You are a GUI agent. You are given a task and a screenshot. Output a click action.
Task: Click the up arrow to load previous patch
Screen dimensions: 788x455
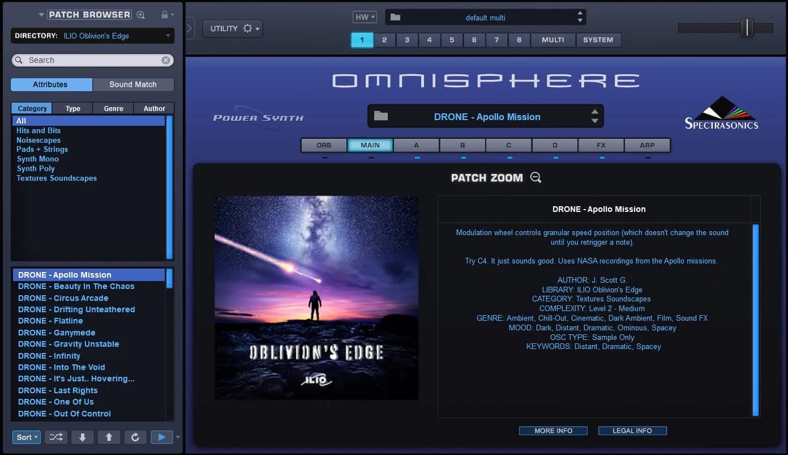pyautogui.click(x=109, y=437)
